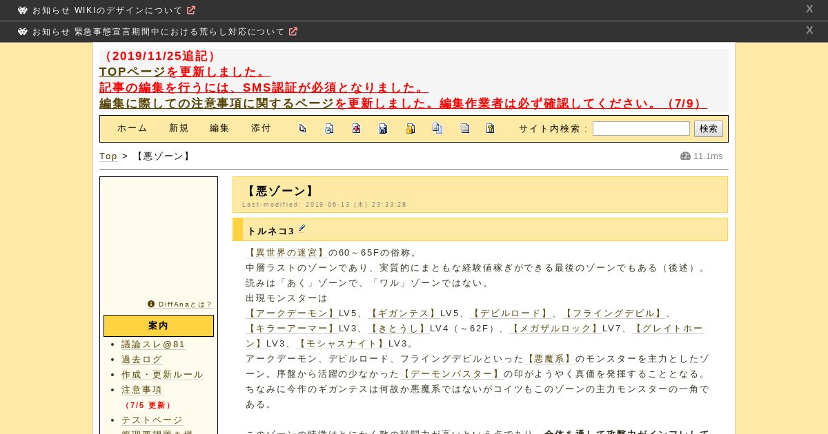Open the 編集 menu item
828x434 pixels.
click(220, 128)
